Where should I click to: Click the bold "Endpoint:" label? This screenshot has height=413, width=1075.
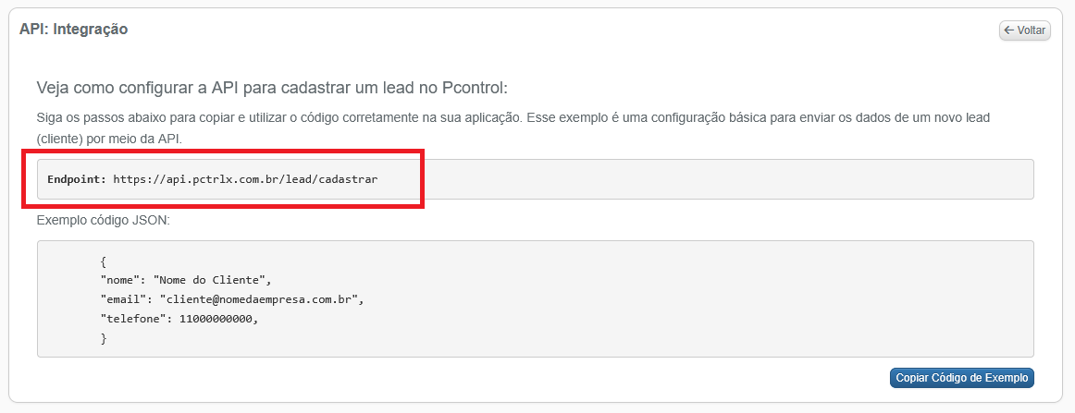coord(77,178)
